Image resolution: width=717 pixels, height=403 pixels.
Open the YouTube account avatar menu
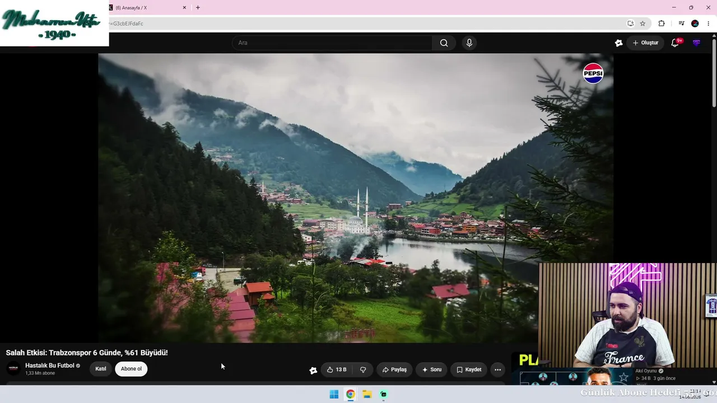point(696,43)
